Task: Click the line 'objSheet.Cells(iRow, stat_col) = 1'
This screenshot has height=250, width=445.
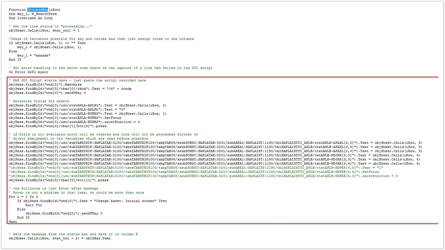Action: tap(44, 30)
